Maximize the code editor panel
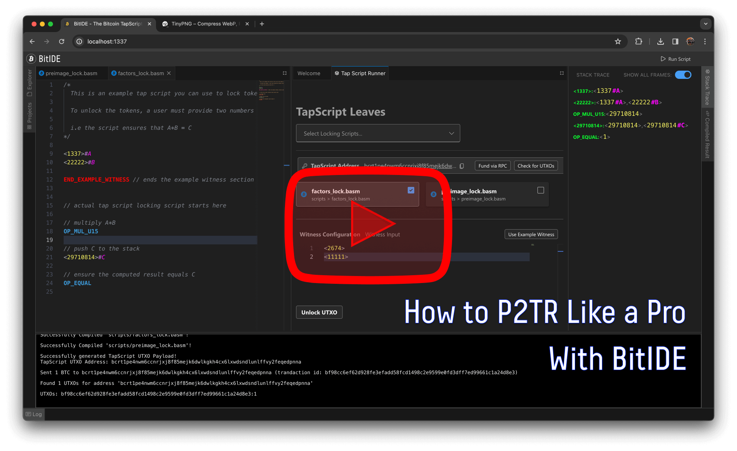 point(285,73)
